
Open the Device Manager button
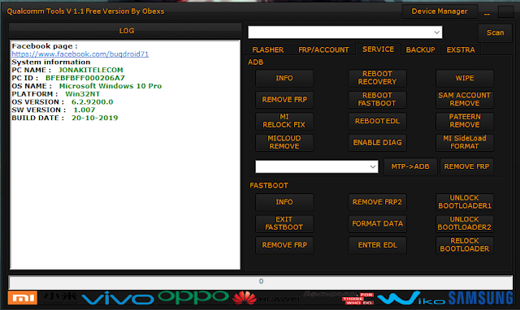[440, 11]
